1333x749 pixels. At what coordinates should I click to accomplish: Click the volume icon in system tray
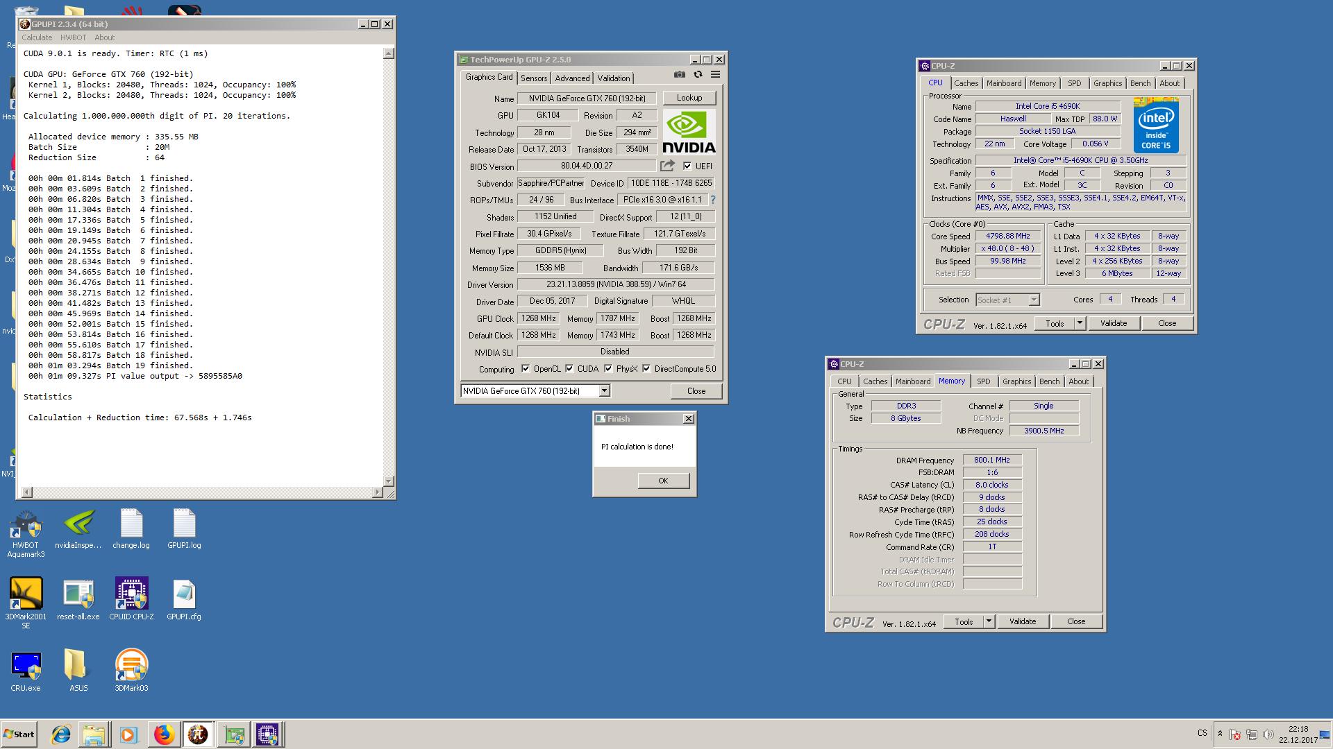point(1268,734)
